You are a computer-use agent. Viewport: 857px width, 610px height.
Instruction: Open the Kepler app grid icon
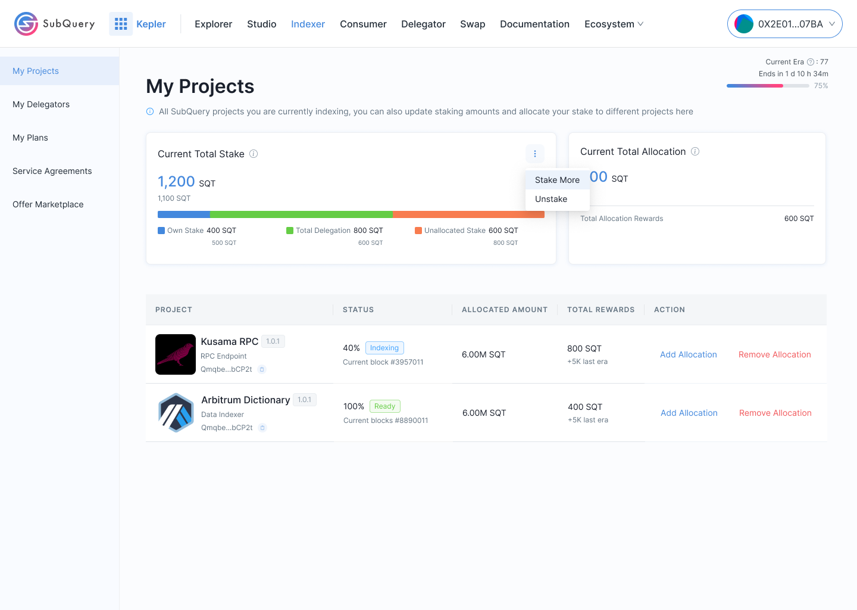121,24
